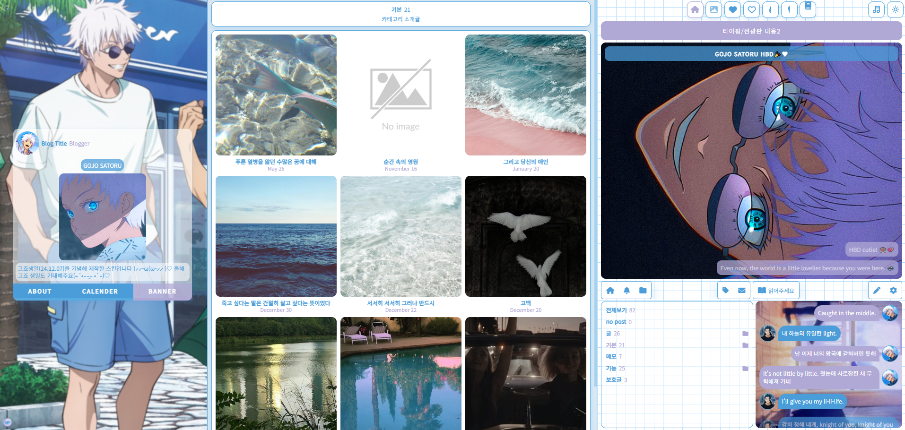This screenshot has width=905, height=430.
Task: Open the 보호글 3 category
Action: tap(616, 380)
